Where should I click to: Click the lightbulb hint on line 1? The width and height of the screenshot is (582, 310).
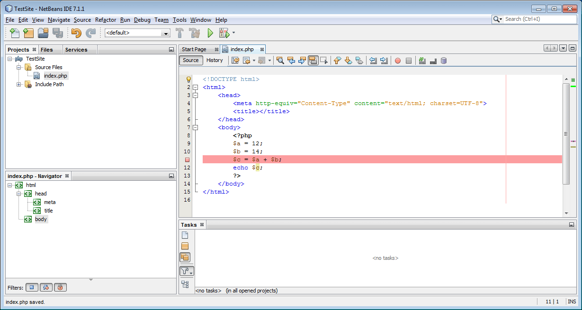click(x=188, y=80)
